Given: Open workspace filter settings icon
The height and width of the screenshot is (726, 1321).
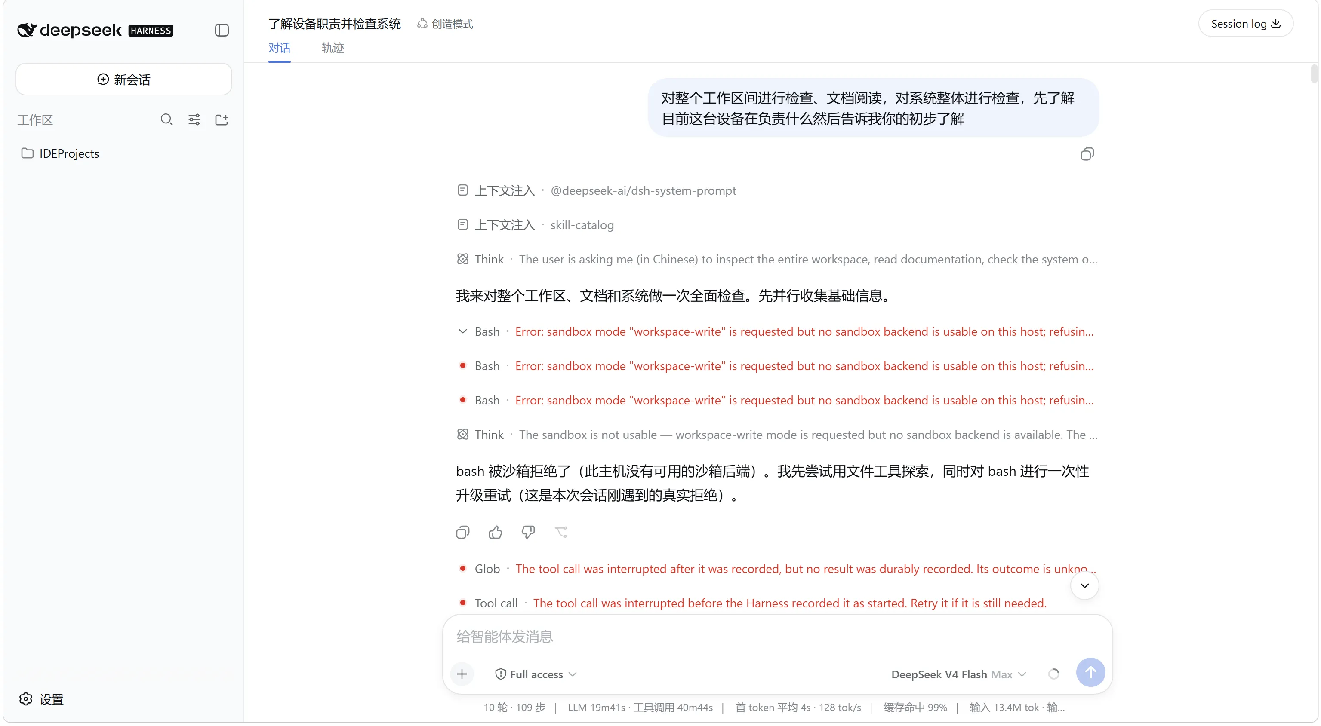Looking at the screenshot, I should tap(194, 120).
